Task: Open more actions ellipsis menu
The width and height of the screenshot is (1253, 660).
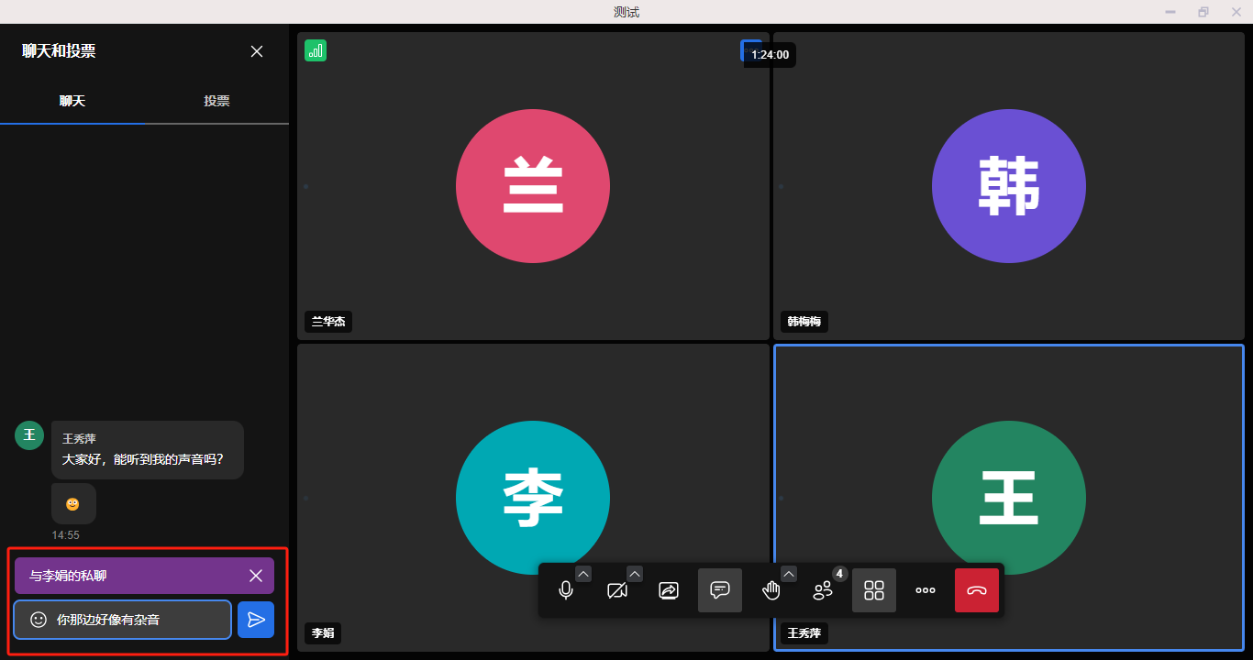Action: (926, 590)
